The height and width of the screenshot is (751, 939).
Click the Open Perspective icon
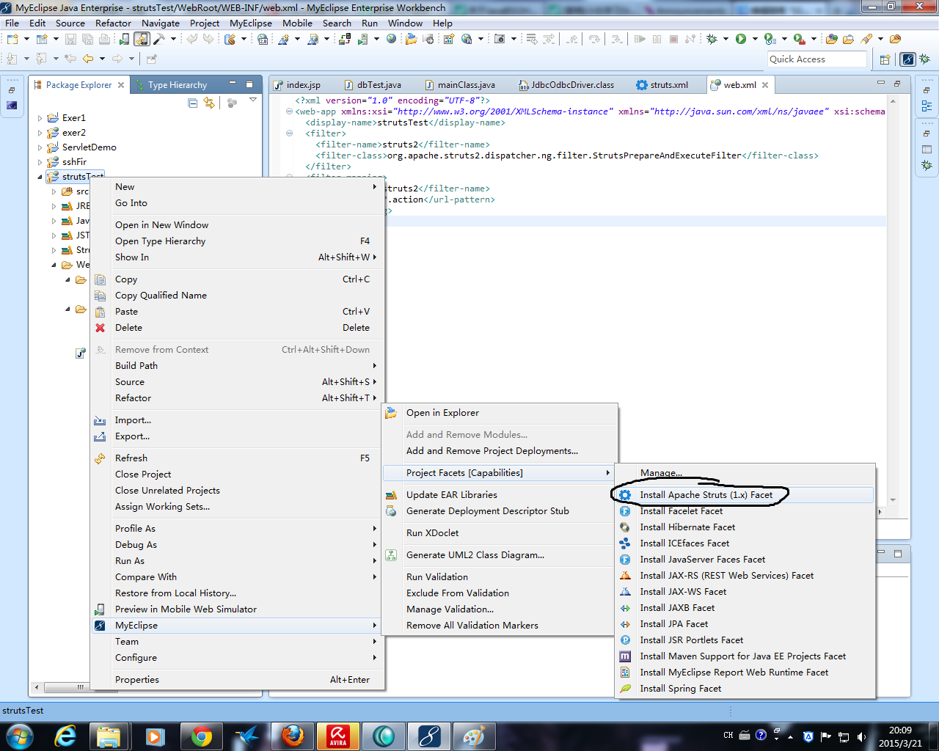tap(885, 59)
